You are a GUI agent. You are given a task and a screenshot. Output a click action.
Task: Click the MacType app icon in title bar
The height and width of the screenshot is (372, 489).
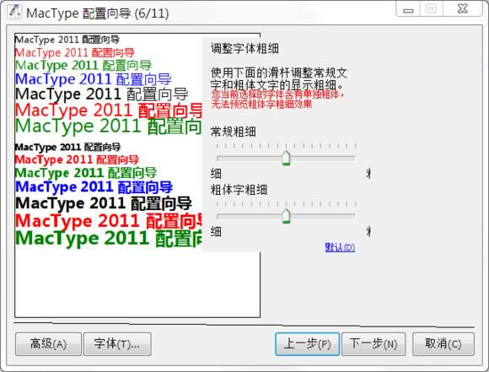click(x=14, y=12)
